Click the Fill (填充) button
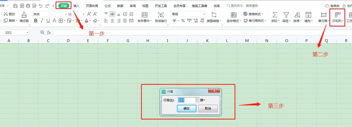Screen dimensions: 352x127 (309, 17)
